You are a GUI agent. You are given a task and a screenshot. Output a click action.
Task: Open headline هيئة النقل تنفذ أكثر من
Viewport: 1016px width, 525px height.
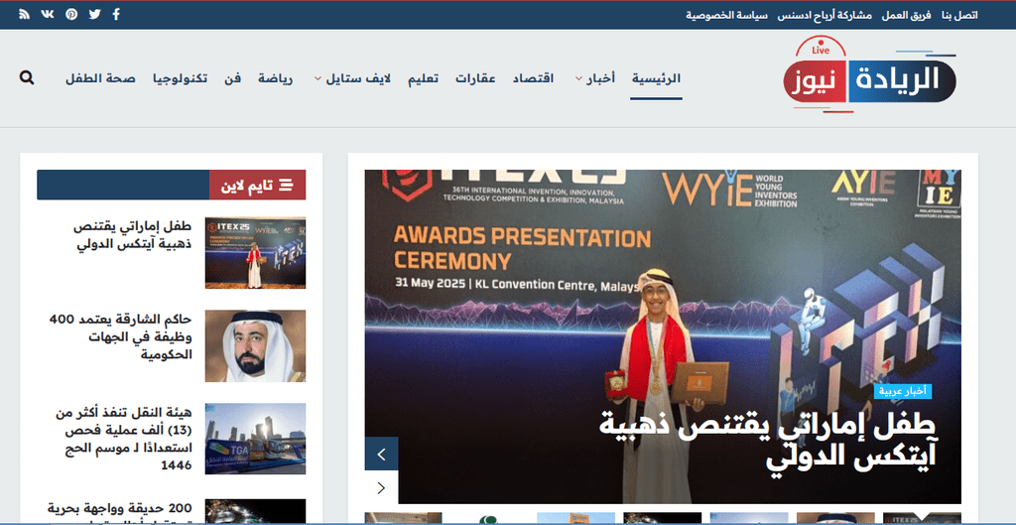124,440
